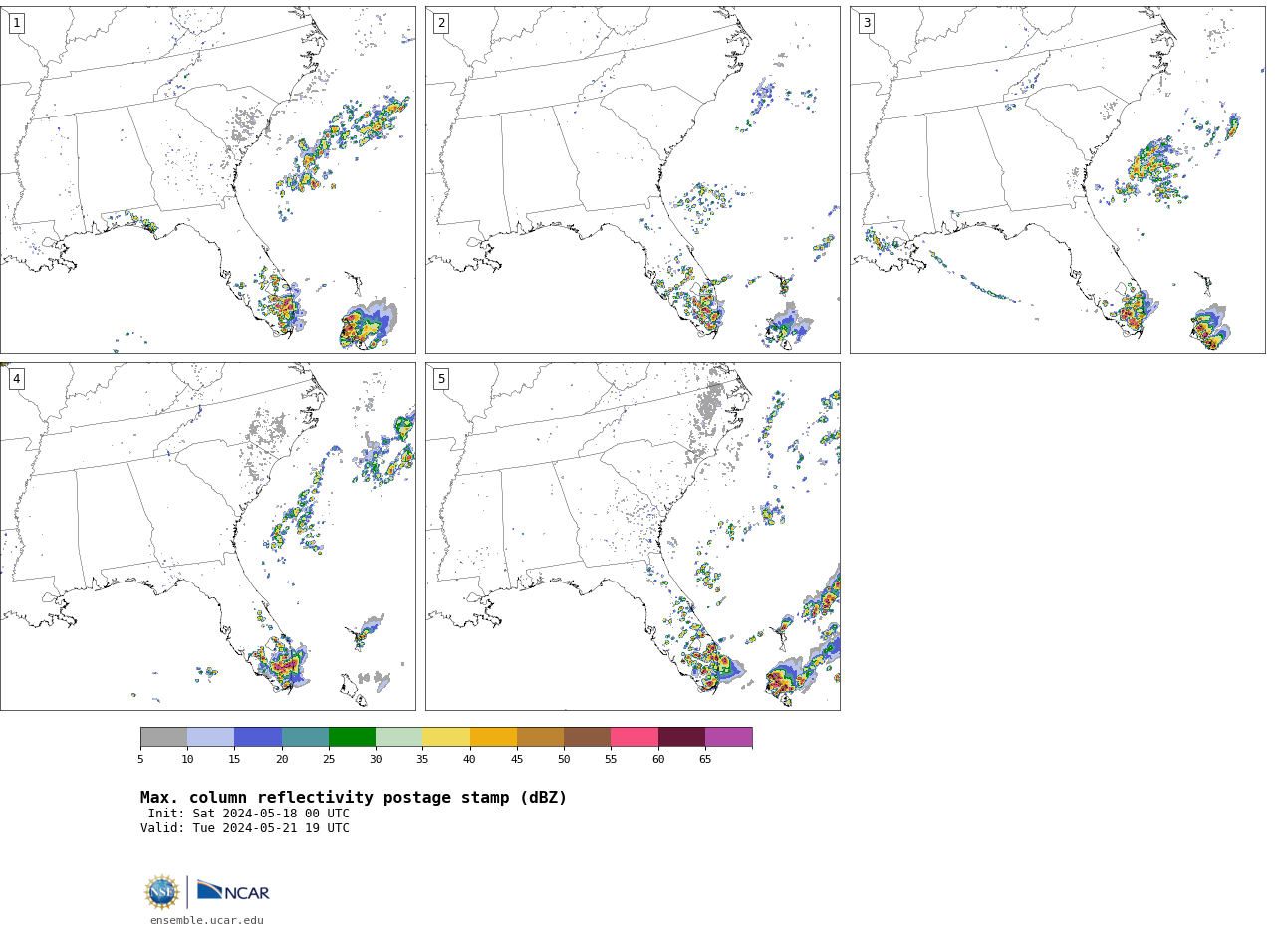Click the Valid: Tue 2024-05-21 19 UTC text
The image size is (1275, 932).
245,828
